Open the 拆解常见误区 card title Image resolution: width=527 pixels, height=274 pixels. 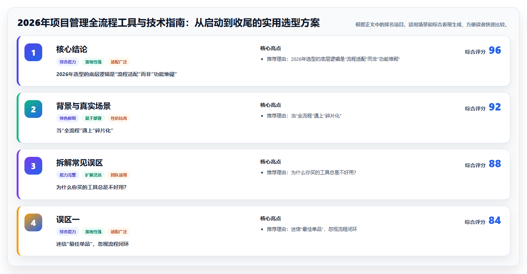(80, 163)
